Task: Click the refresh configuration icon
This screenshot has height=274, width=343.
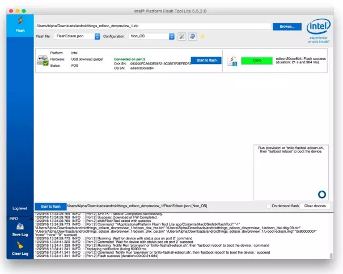Action: (193, 36)
